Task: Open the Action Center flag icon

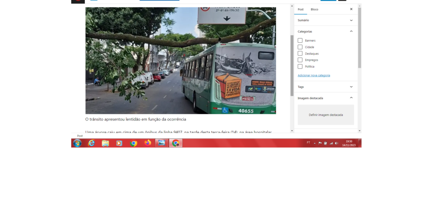Action: (320, 143)
